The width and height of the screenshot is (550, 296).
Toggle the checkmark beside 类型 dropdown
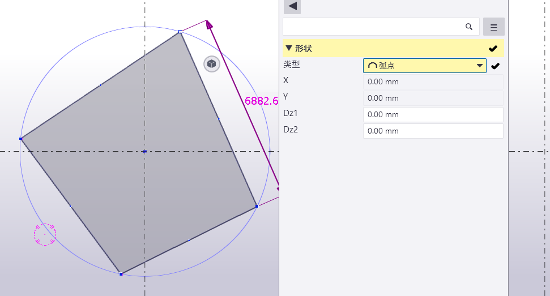[495, 66]
